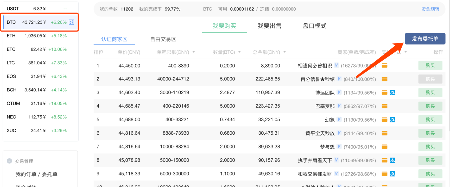450x187 pixels.
Task: Click Alipay icon in 执手并肩看天下 row
Action: 392,160
